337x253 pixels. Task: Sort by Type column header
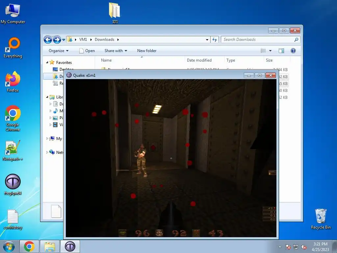click(x=244, y=60)
